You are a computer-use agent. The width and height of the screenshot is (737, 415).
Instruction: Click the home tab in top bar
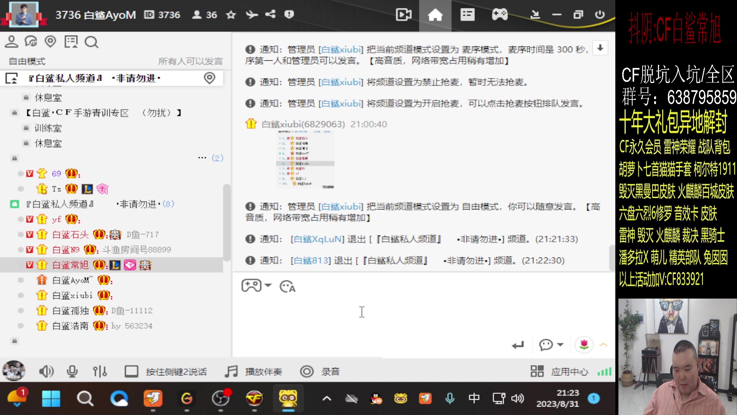435,15
